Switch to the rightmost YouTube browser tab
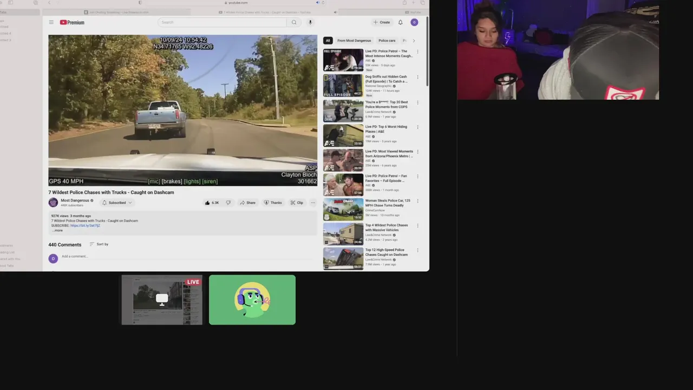The height and width of the screenshot is (390, 693). point(384,12)
